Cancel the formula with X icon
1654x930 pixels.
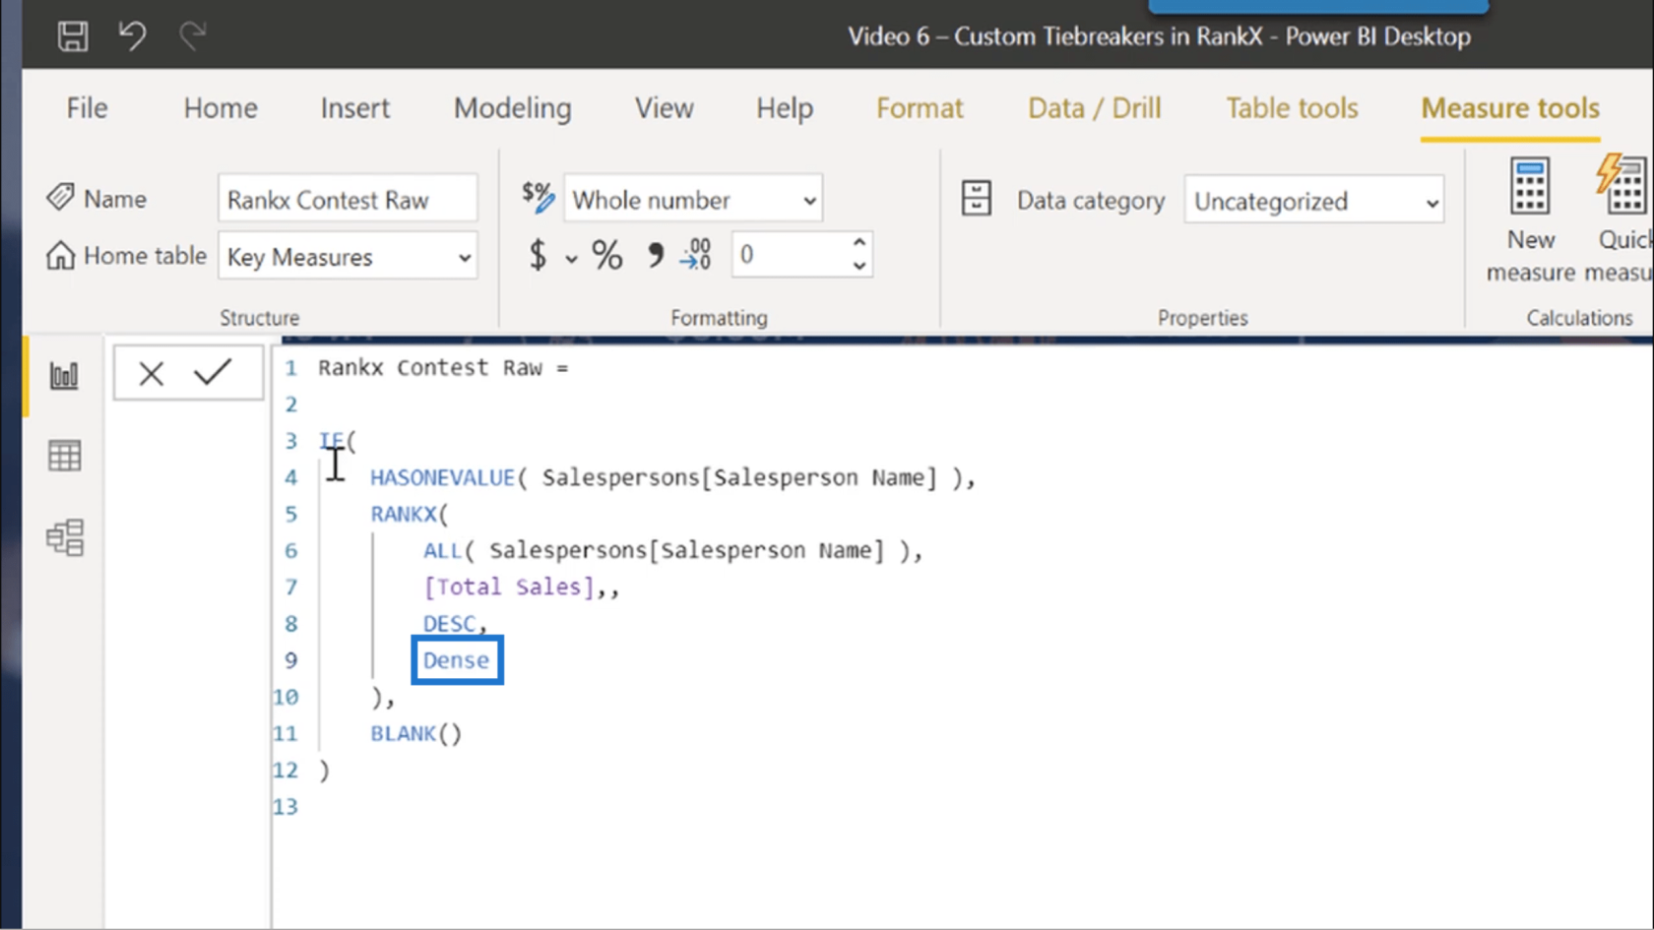coord(152,374)
